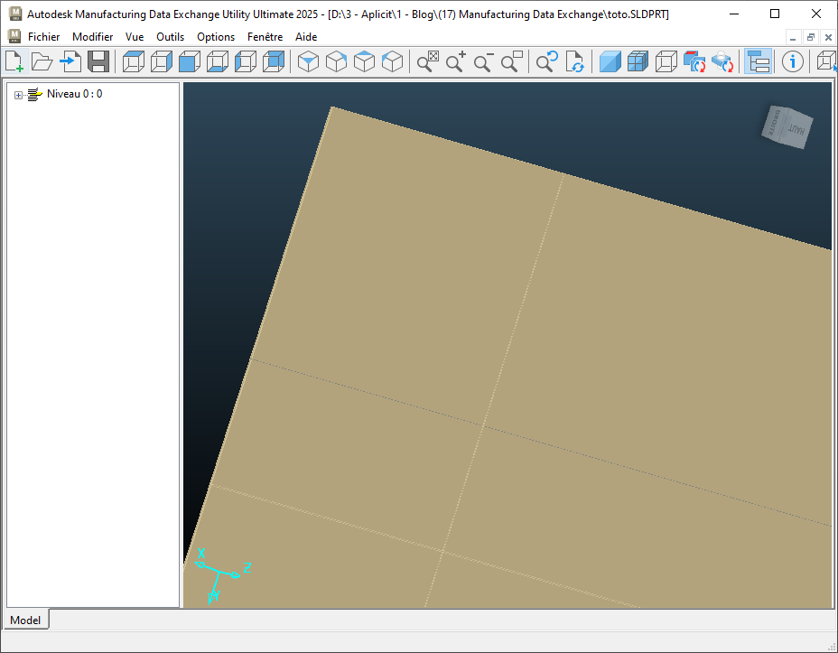The image size is (838, 653).
Task: Open the Outils menu
Action: (x=170, y=37)
